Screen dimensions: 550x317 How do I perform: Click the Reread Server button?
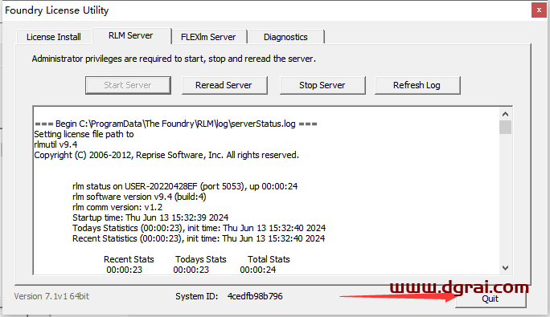(224, 85)
